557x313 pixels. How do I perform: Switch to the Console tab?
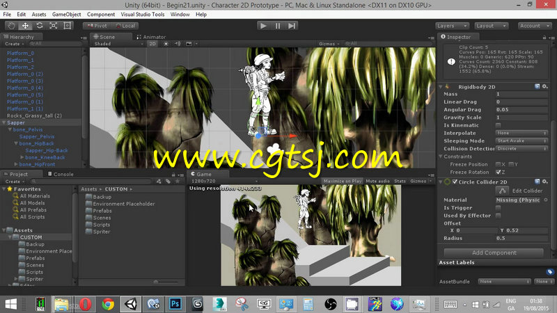pos(61,175)
